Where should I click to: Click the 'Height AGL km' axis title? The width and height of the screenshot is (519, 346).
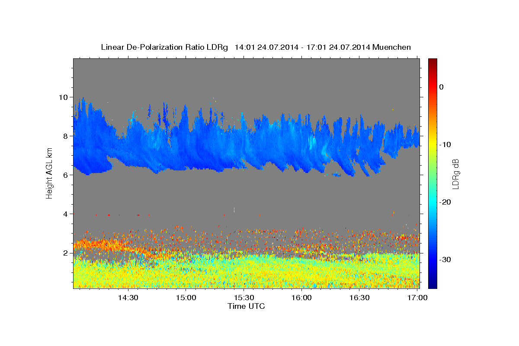point(50,173)
